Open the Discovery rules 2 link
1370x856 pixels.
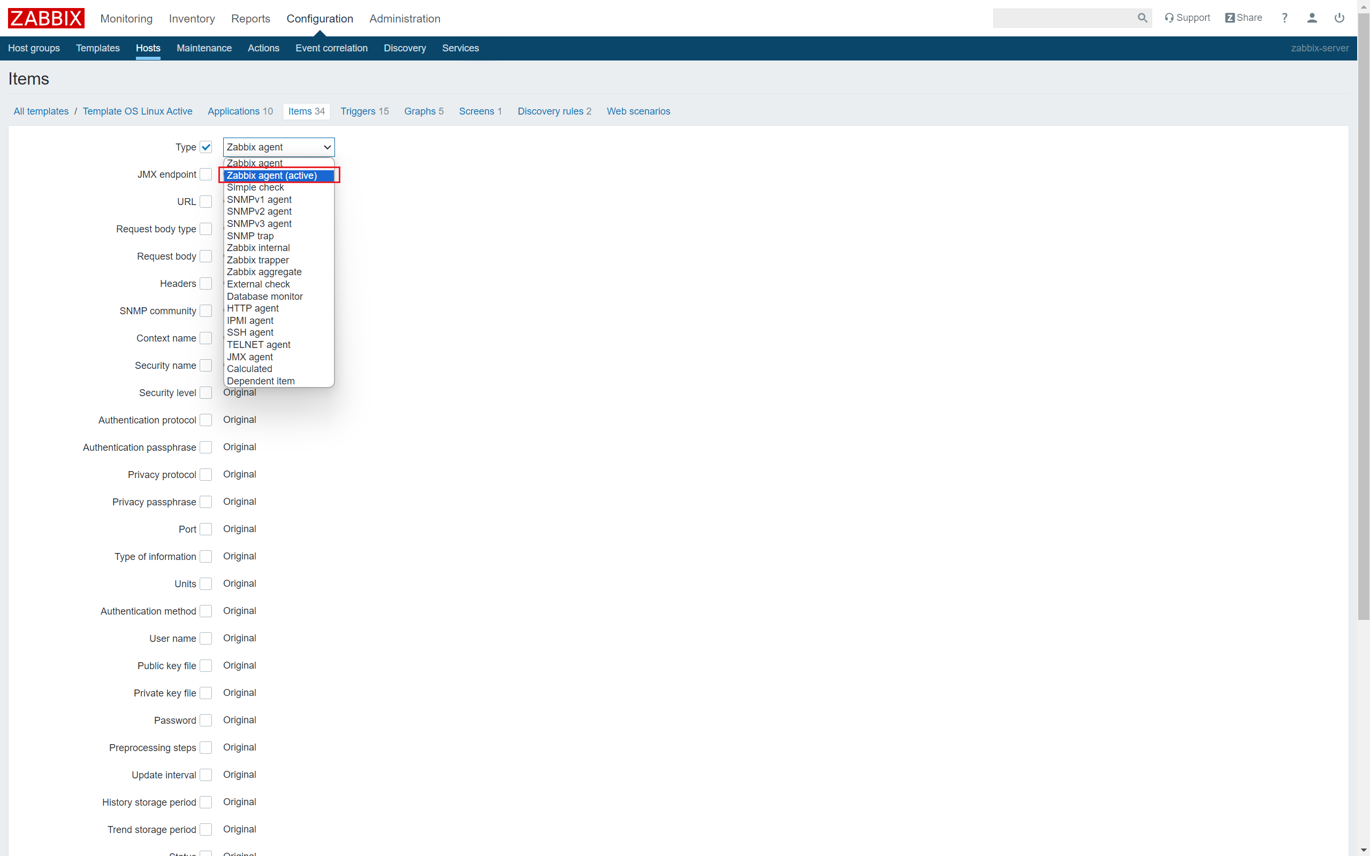point(554,111)
